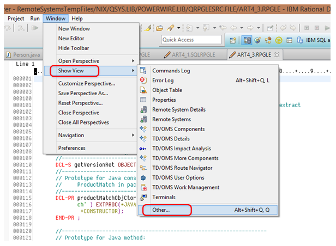Click the Open Perspective toolbar icon
The width and height of the screenshot is (336, 246).
click(232, 40)
